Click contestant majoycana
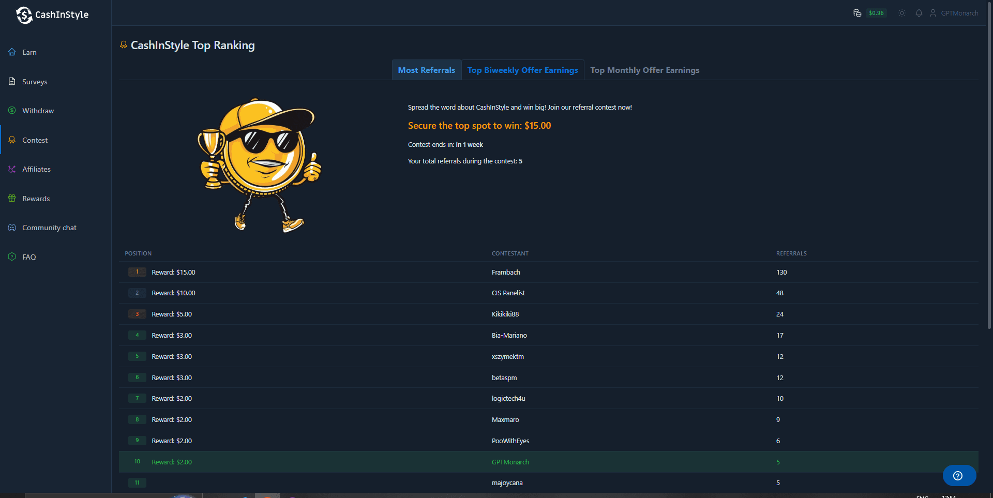 click(507, 482)
